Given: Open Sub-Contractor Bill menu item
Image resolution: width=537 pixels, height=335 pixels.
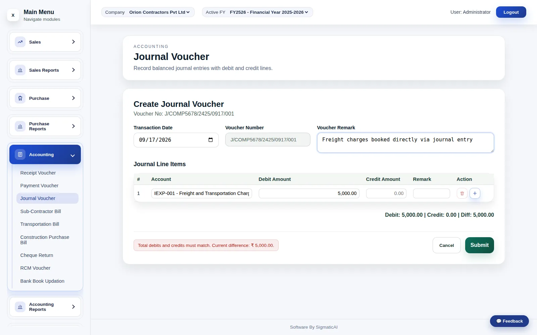Looking at the screenshot, I should click(x=47, y=211).
